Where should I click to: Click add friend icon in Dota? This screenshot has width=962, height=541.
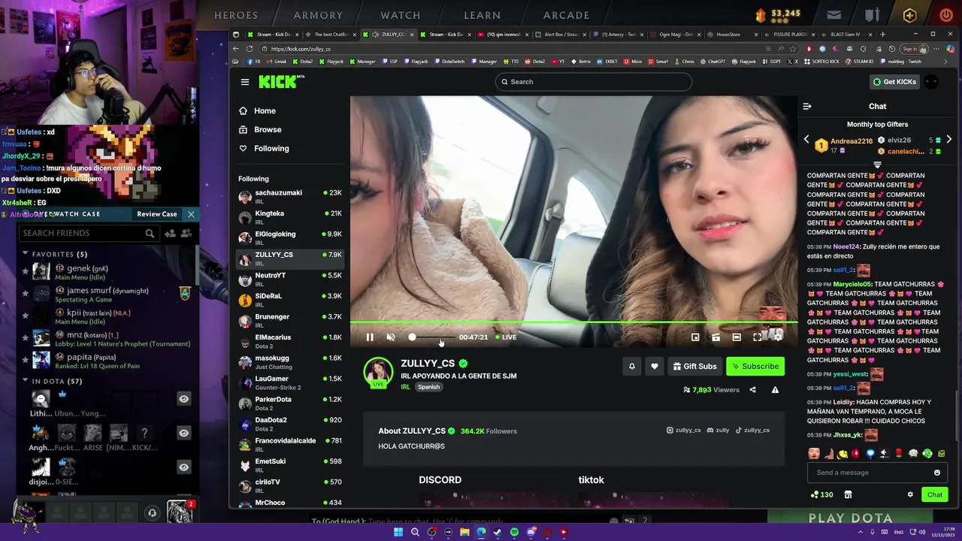(x=170, y=234)
